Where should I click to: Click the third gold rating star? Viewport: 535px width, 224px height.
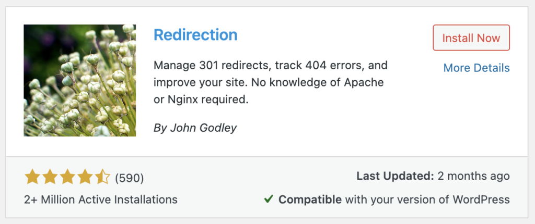point(67,177)
